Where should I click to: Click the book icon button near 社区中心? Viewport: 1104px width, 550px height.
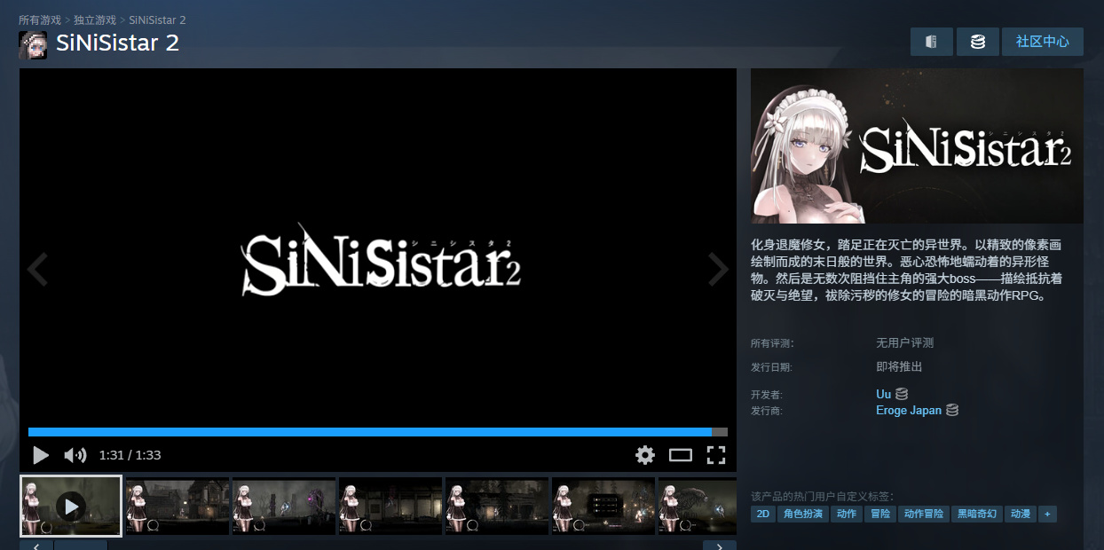pos(932,42)
